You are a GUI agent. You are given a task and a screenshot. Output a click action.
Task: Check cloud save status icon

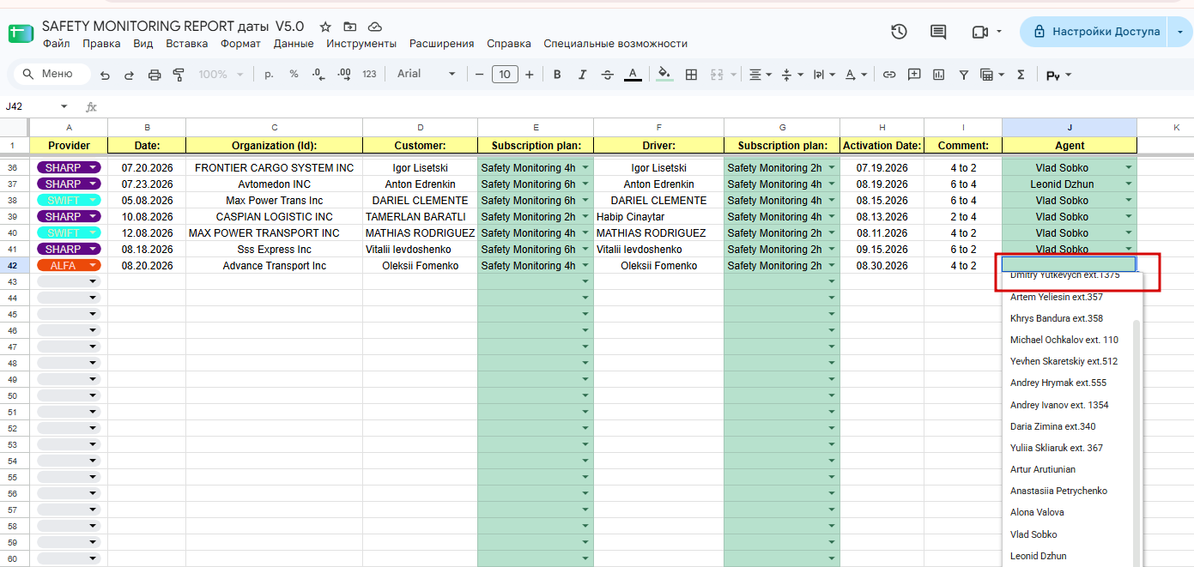click(375, 27)
